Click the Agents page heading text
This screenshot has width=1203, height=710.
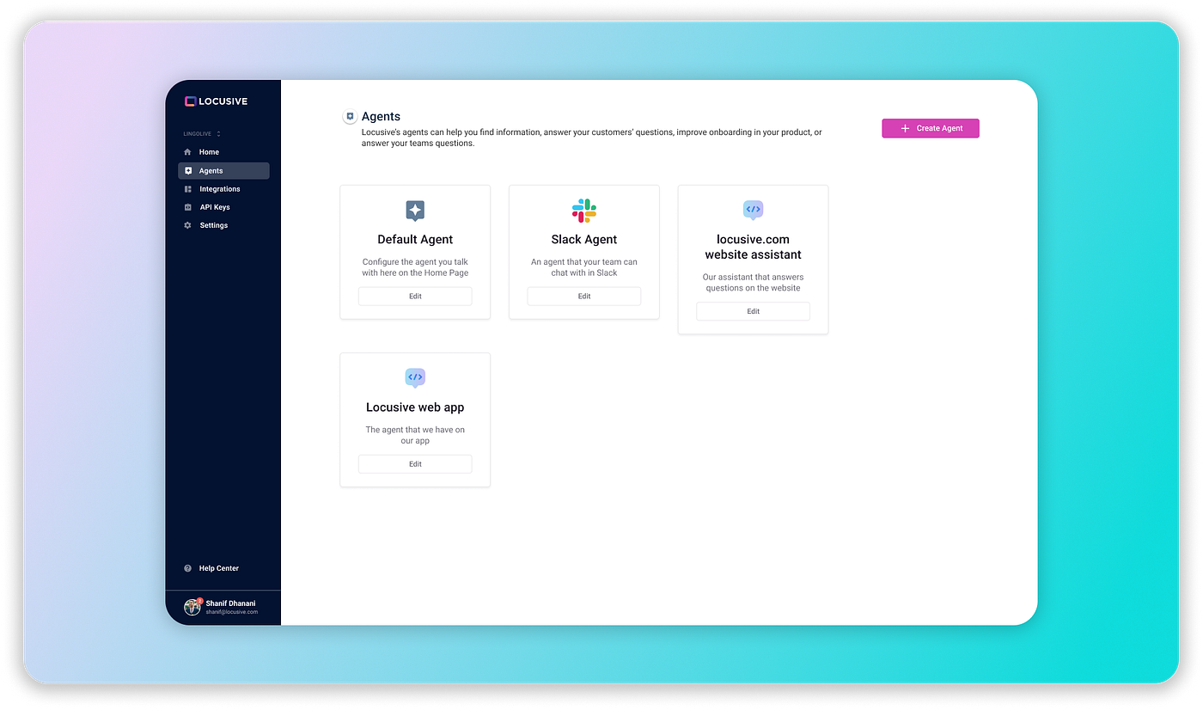(381, 117)
